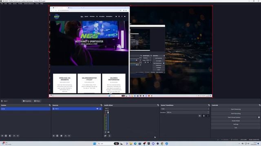The image size is (261, 146).
Task: Click the Start Streaming button
Action: click(x=236, y=109)
